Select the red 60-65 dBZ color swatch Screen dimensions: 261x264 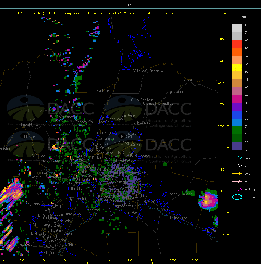coord(237,44)
